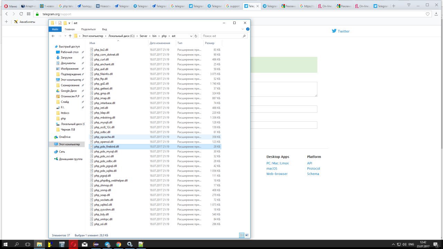Refresh the ext folder view

click(x=196, y=36)
